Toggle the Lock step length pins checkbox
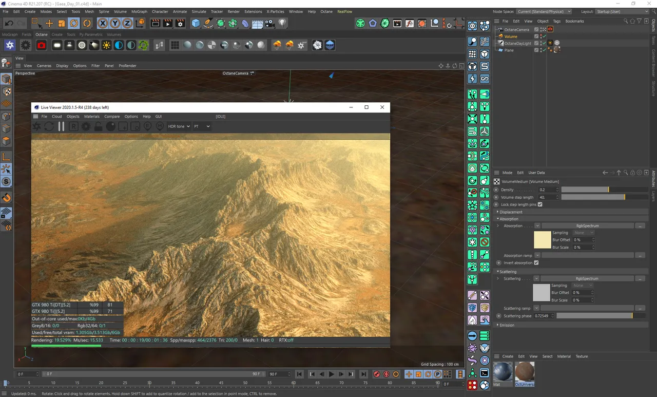Screen dimensions: 657x397 [540, 204]
